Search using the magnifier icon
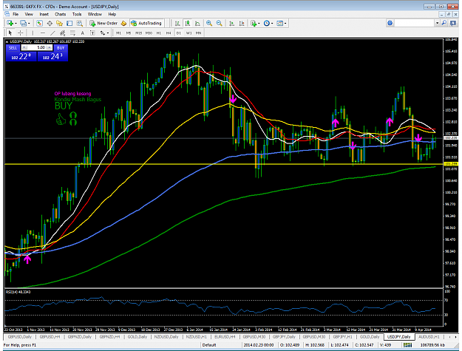This screenshot has height=351, width=462. point(444,23)
